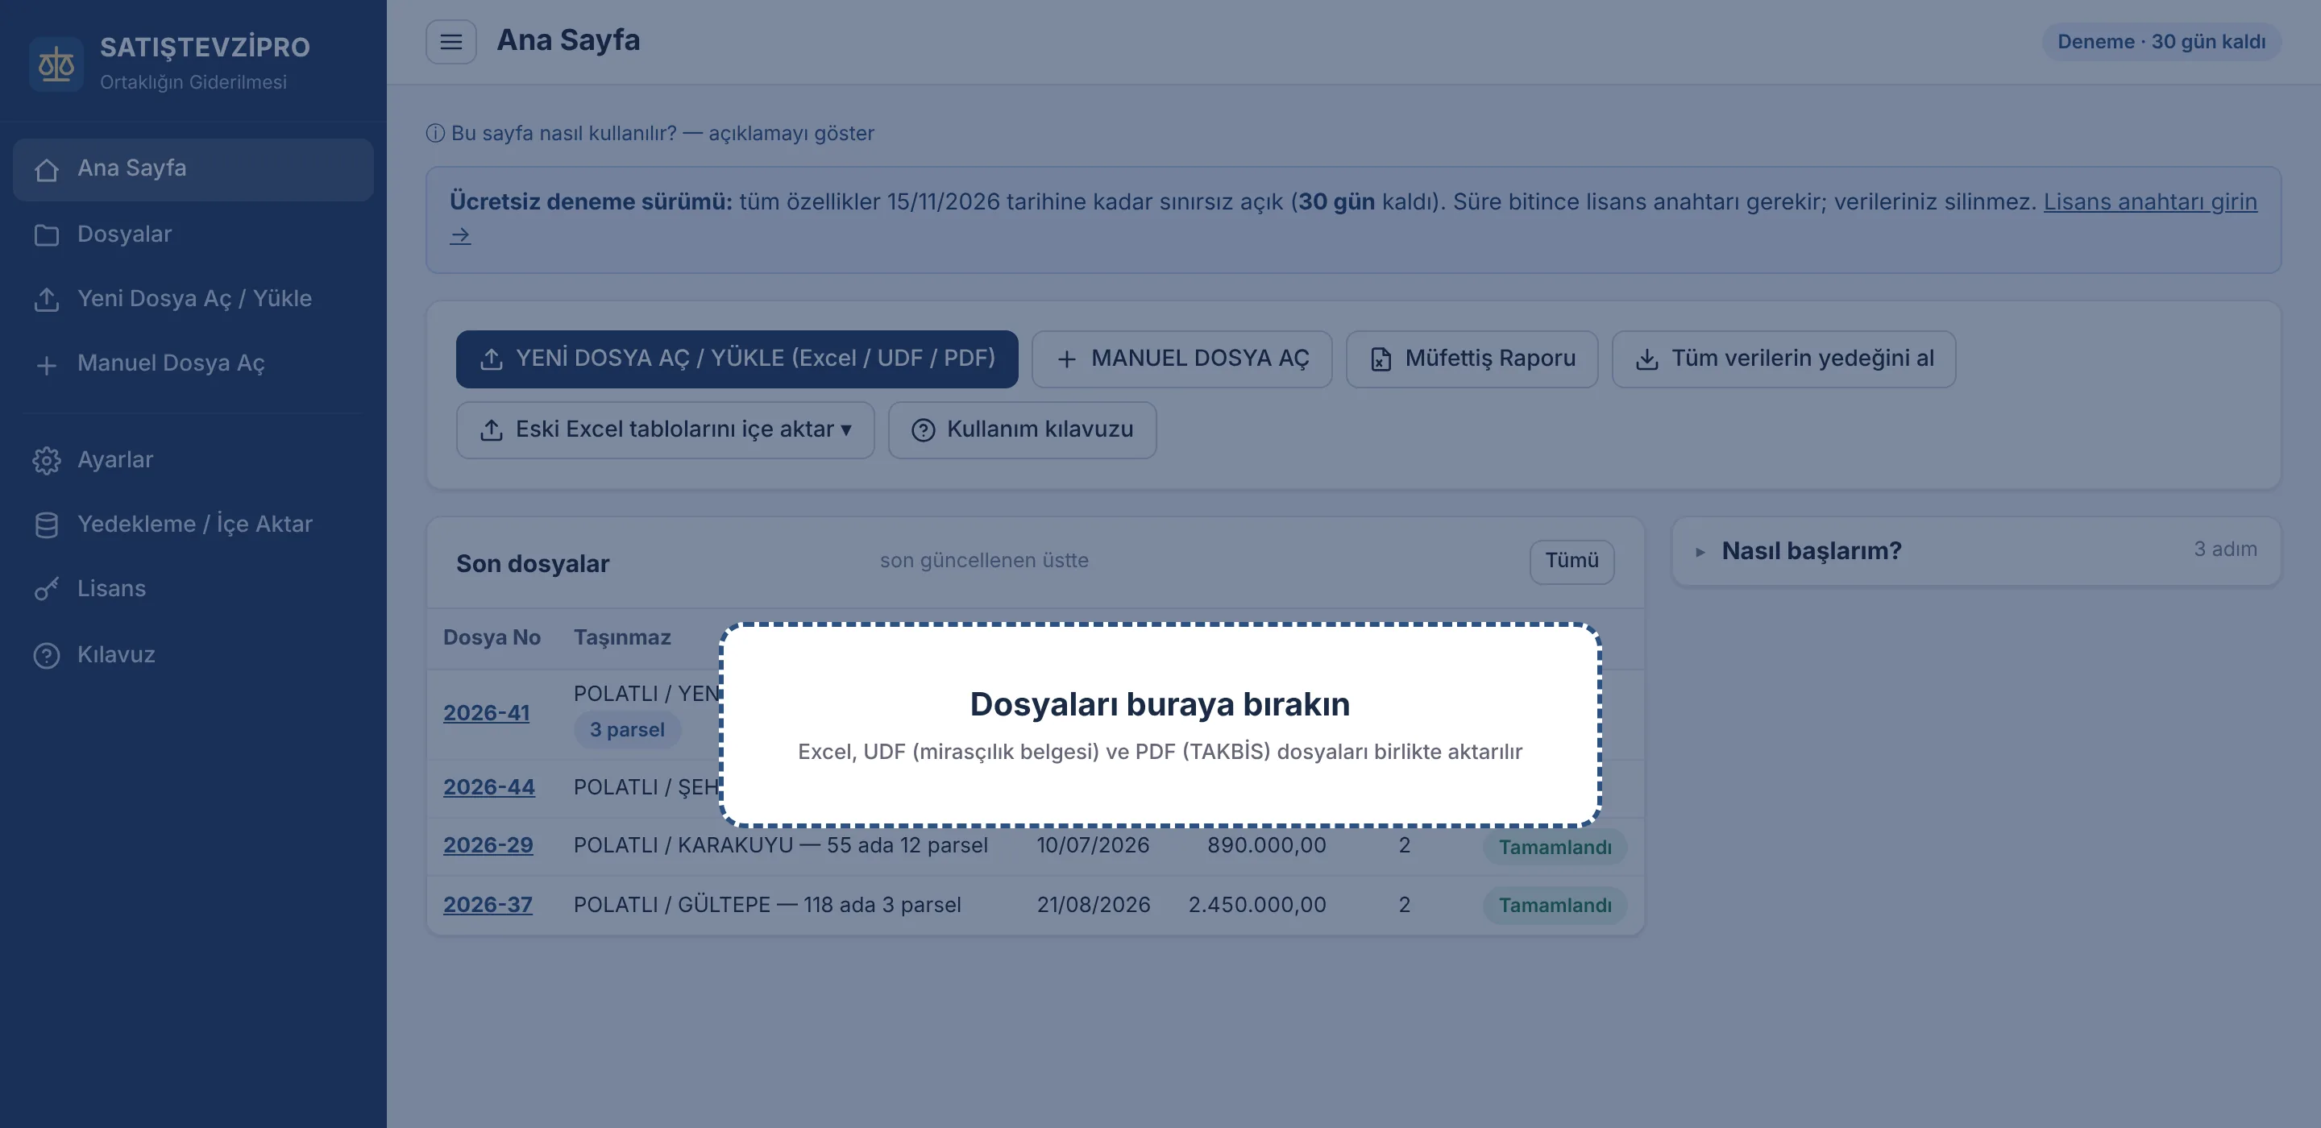Open the Kullanım kılavuzu button
The width and height of the screenshot is (2321, 1128).
1022,429
